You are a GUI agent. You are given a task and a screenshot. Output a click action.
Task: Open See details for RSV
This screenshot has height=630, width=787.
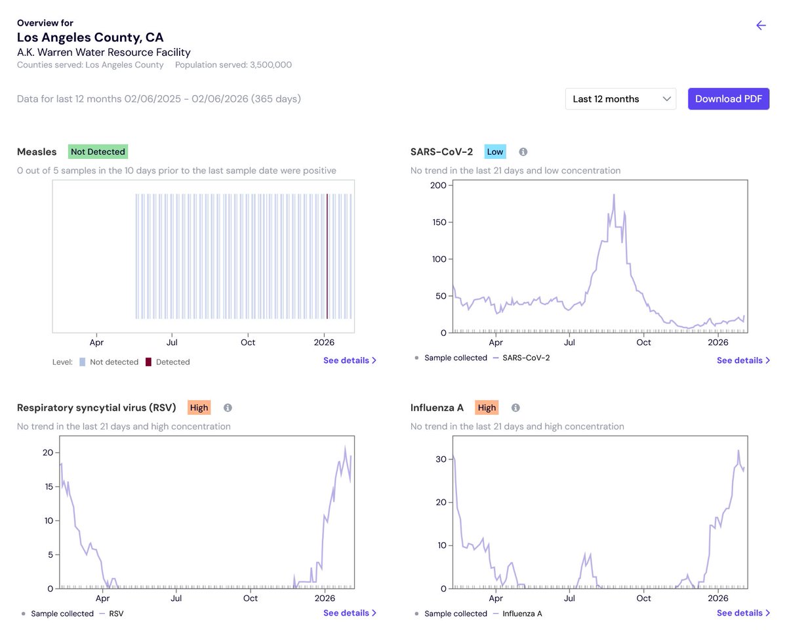click(350, 613)
